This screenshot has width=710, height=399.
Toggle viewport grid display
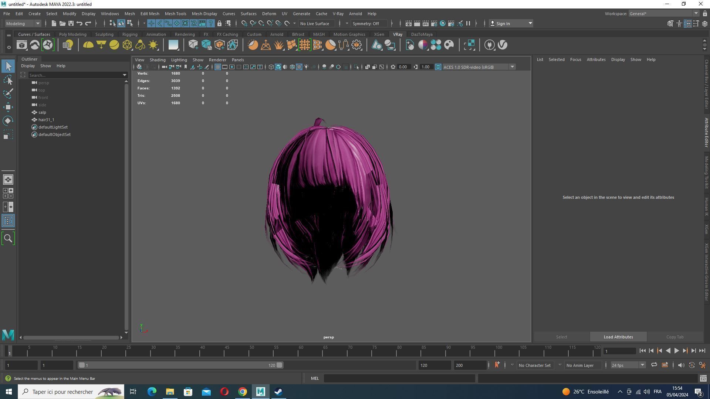coord(218,67)
